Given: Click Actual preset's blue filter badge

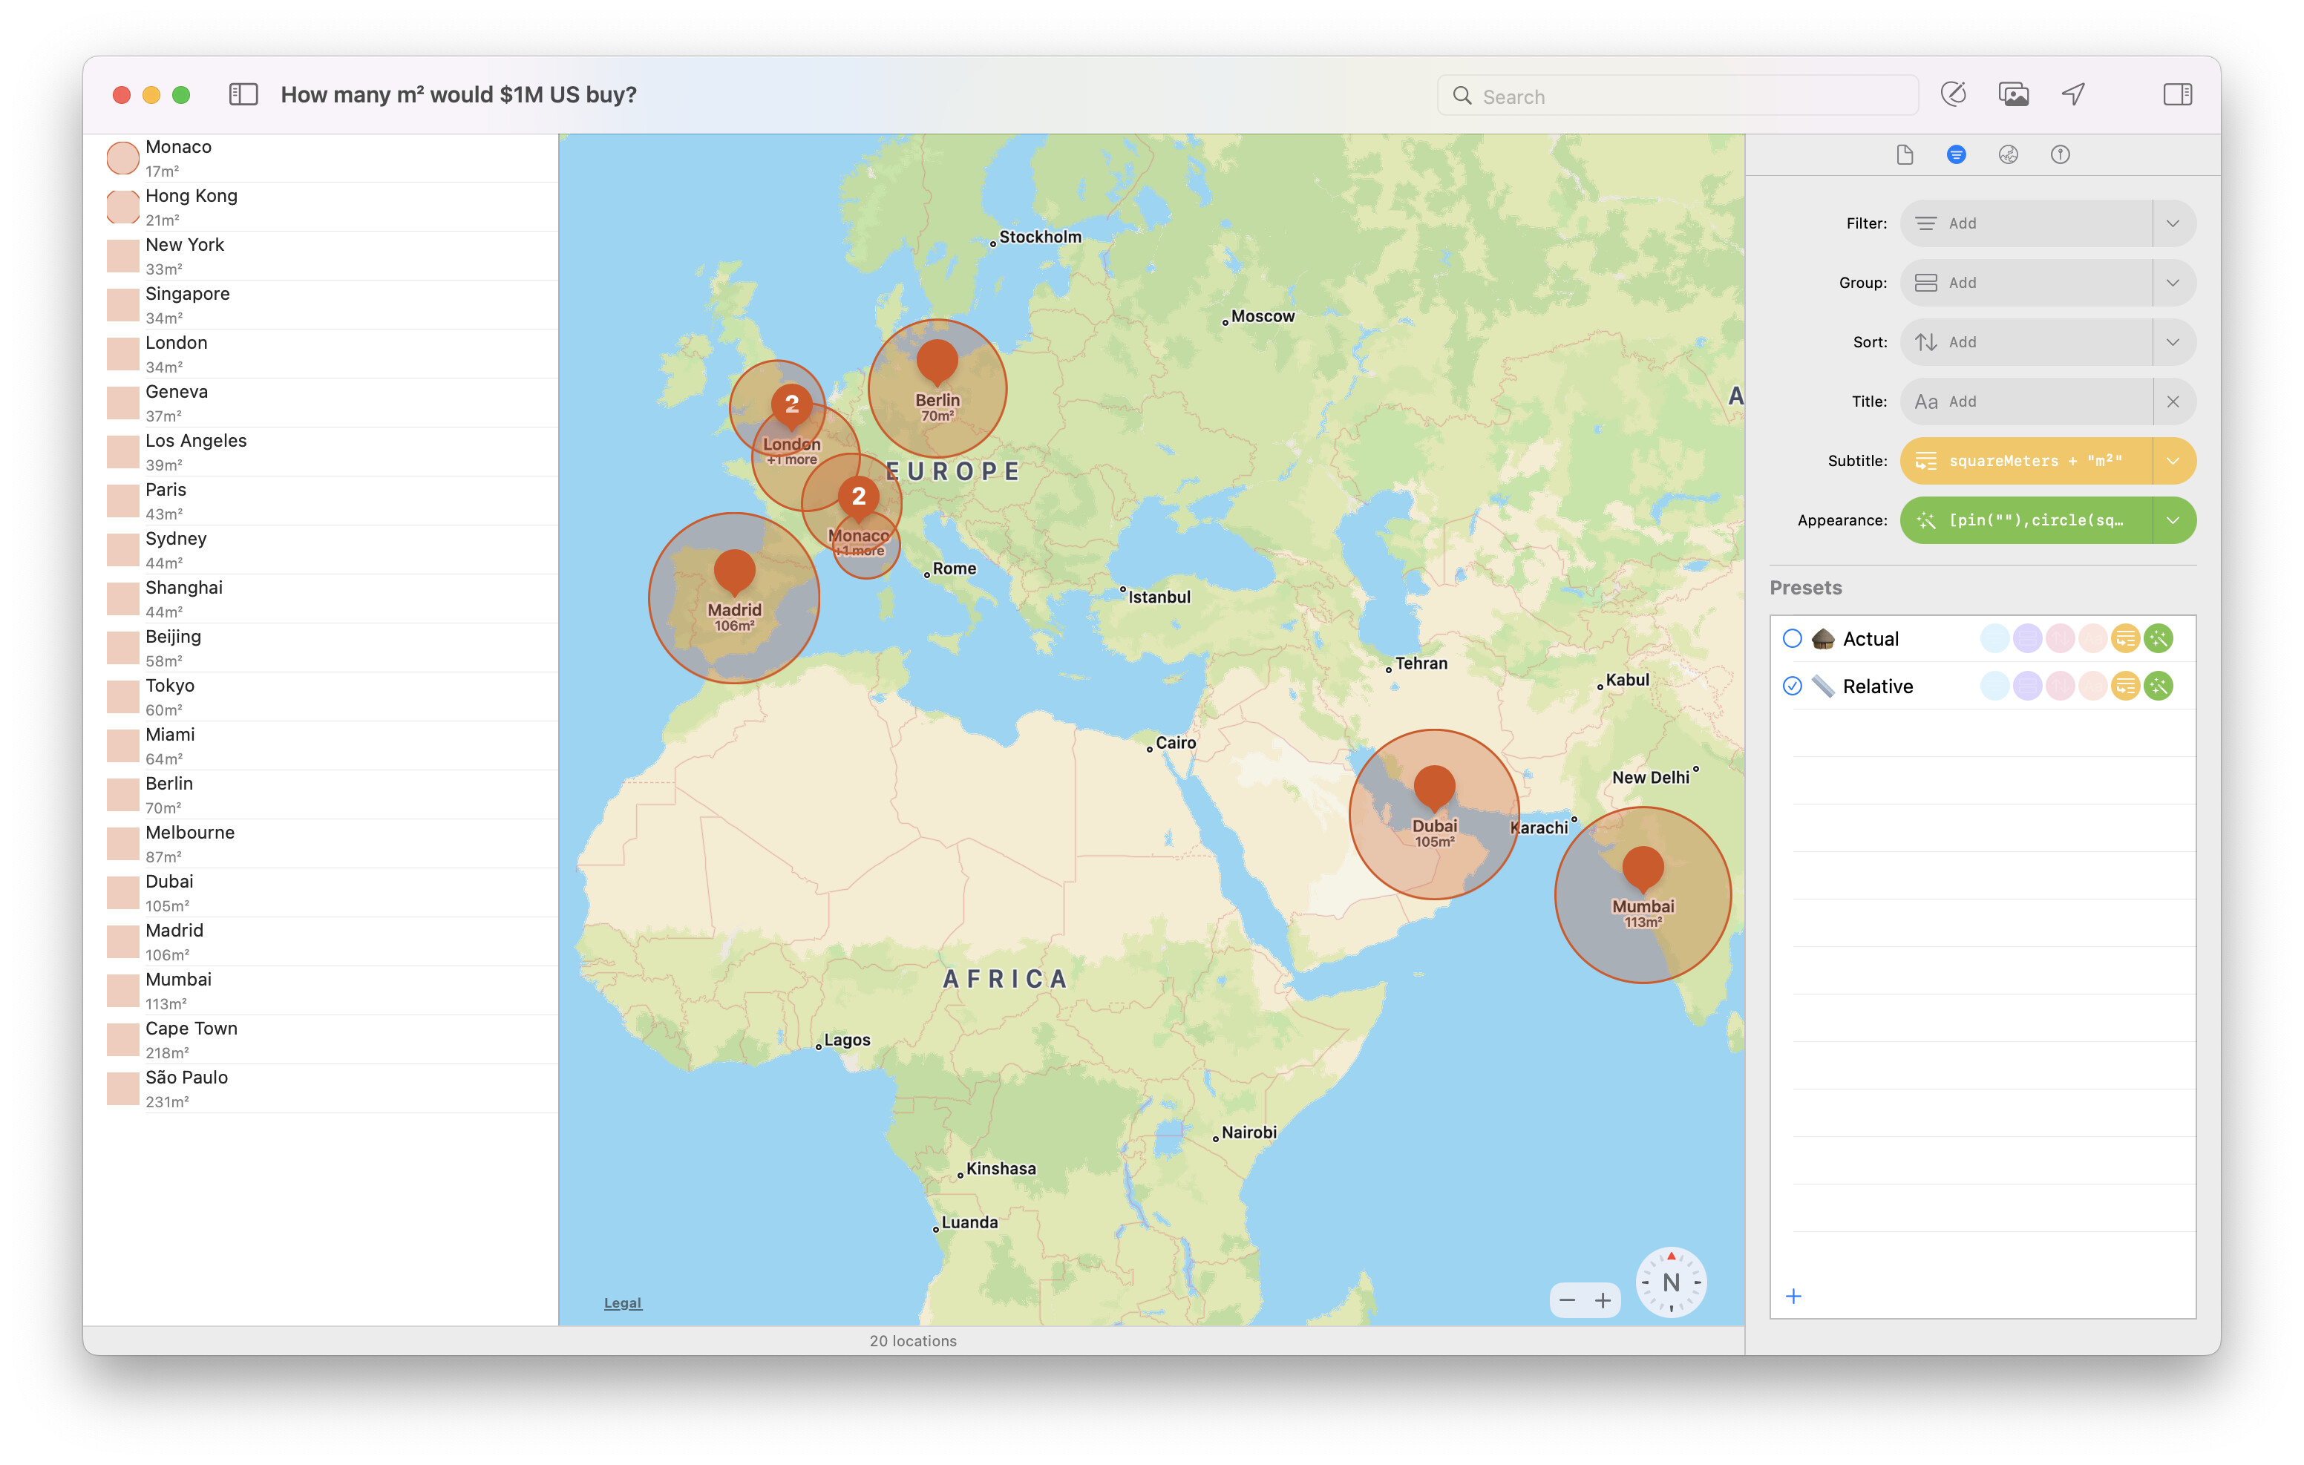Looking at the screenshot, I should tap(1994, 638).
